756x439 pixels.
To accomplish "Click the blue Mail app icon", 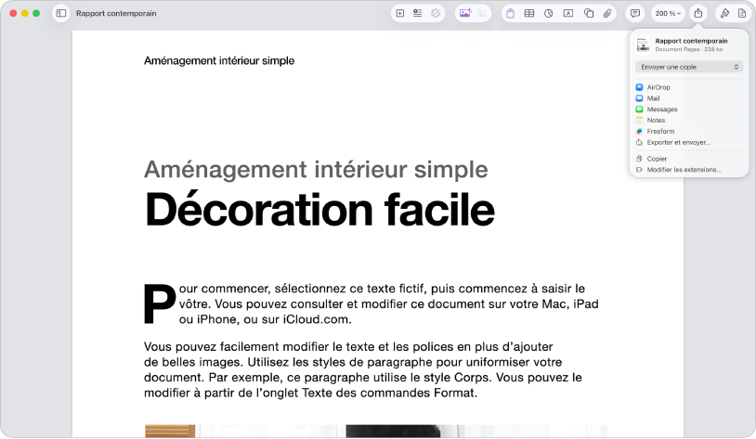I will [x=639, y=98].
